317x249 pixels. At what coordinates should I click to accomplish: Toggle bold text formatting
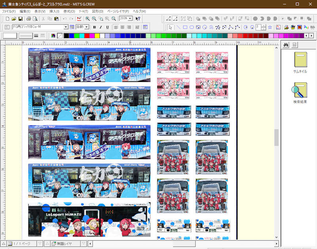point(94,27)
